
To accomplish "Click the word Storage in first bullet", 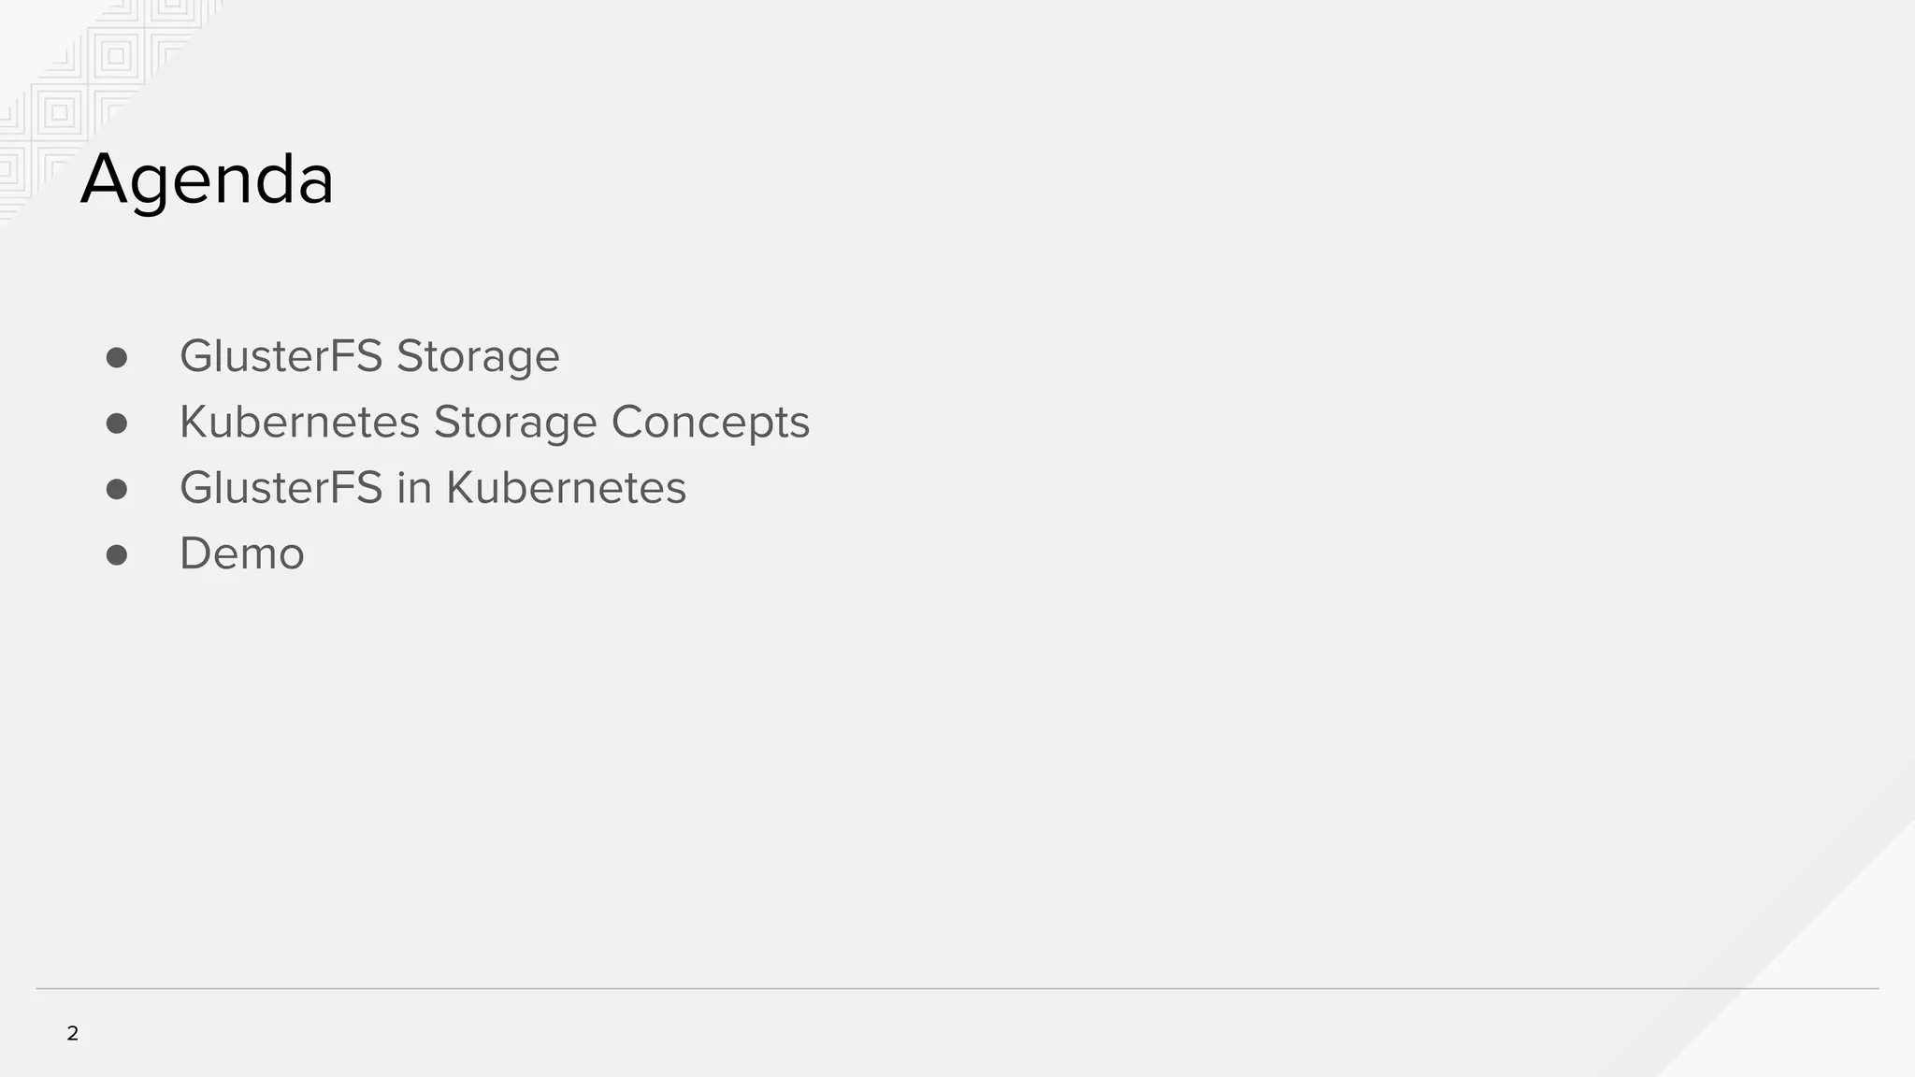I will click(x=477, y=356).
